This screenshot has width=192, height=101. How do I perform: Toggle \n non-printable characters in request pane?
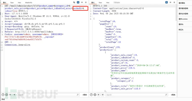point(82,2)
